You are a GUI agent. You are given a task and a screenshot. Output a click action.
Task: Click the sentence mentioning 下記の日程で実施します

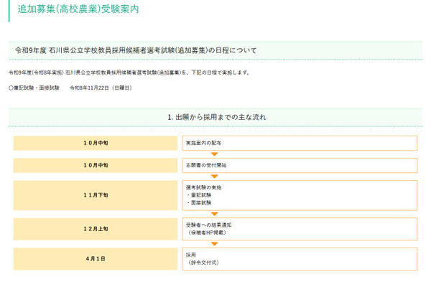coord(129,72)
